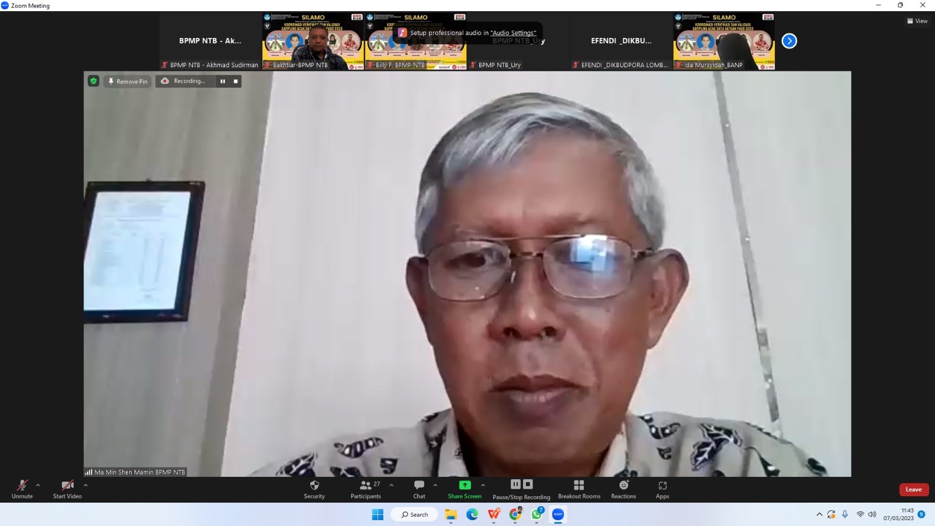Change View layout
Screen dimensions: 935x526
917,21
